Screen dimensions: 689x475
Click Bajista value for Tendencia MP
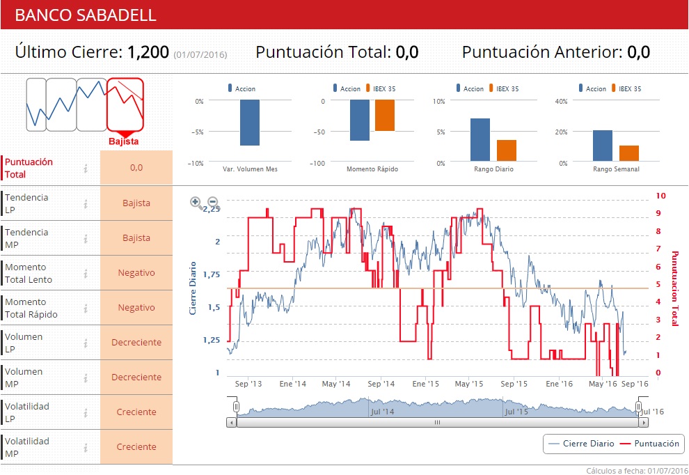136,238
